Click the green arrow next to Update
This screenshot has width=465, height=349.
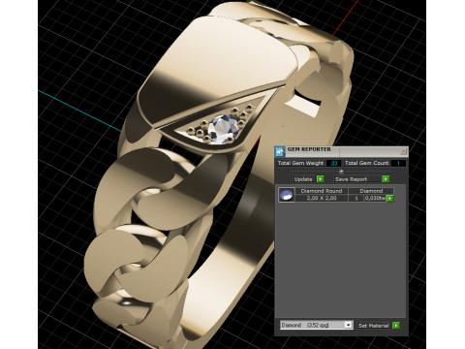coord(320,179)
